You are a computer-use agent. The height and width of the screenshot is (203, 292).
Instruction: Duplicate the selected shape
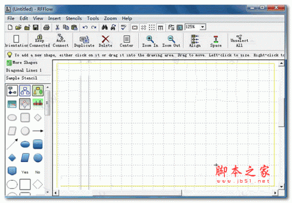84,41
